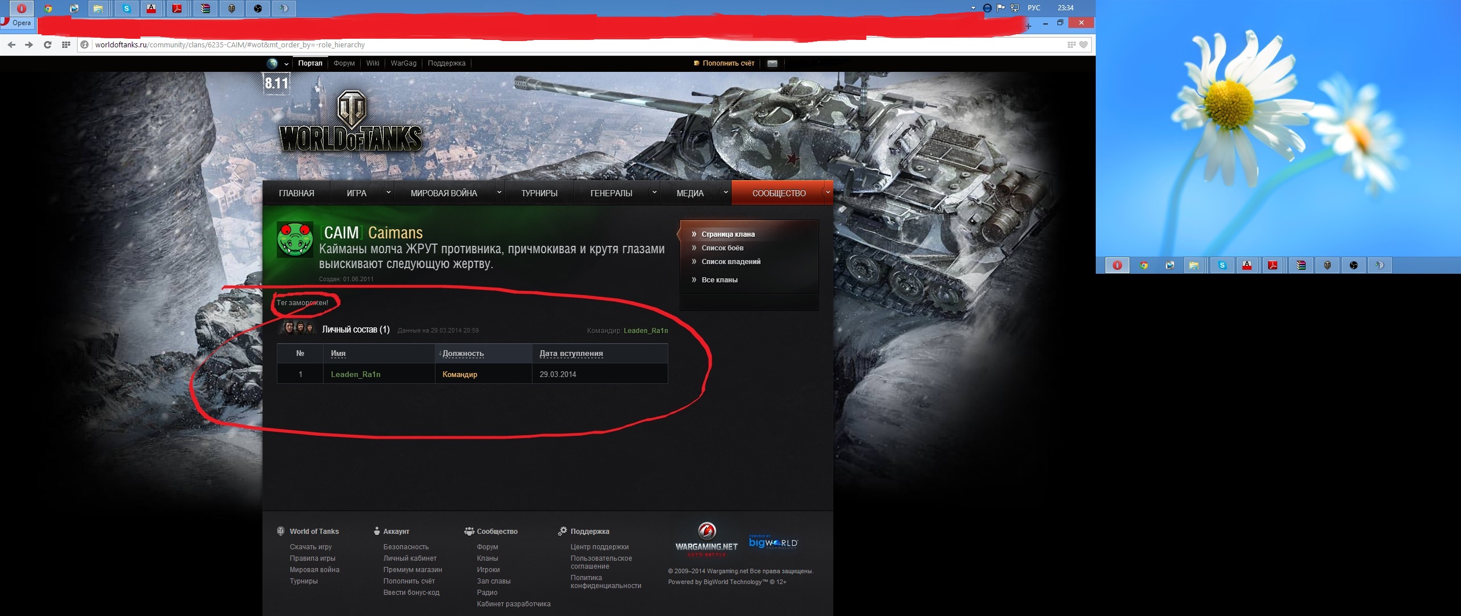The height and width of the screenshot is (616, 1461).
Task: Open Страница клана in clan sidebar
Action: click(728, 234)
